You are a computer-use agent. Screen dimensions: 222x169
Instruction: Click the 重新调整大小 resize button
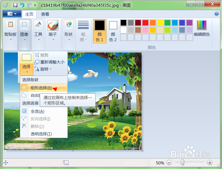coord(49,62)
